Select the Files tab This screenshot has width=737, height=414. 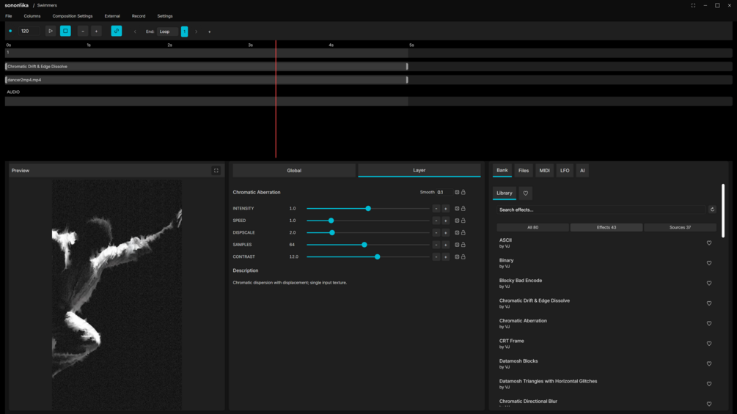coord(524,171)
